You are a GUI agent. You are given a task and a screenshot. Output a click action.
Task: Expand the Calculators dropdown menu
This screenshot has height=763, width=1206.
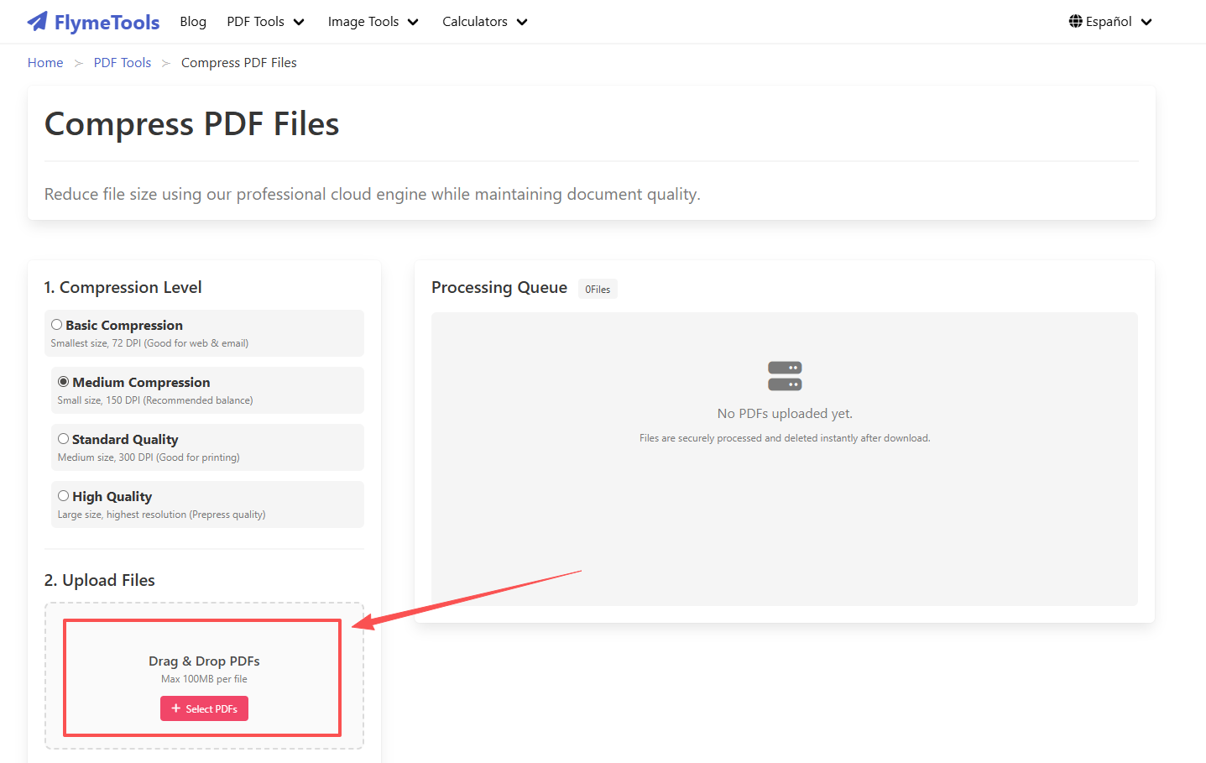pos(485,22)
